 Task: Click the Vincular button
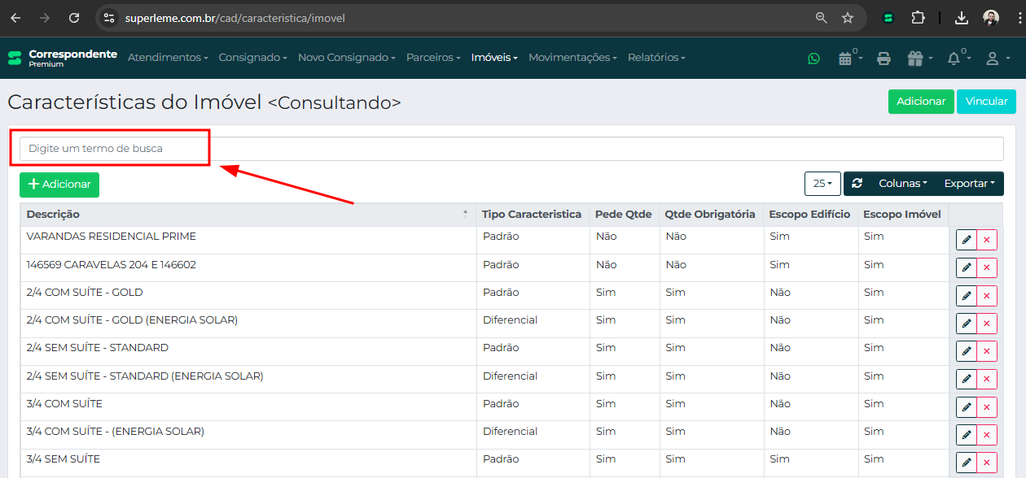click(x=986, y=102)
